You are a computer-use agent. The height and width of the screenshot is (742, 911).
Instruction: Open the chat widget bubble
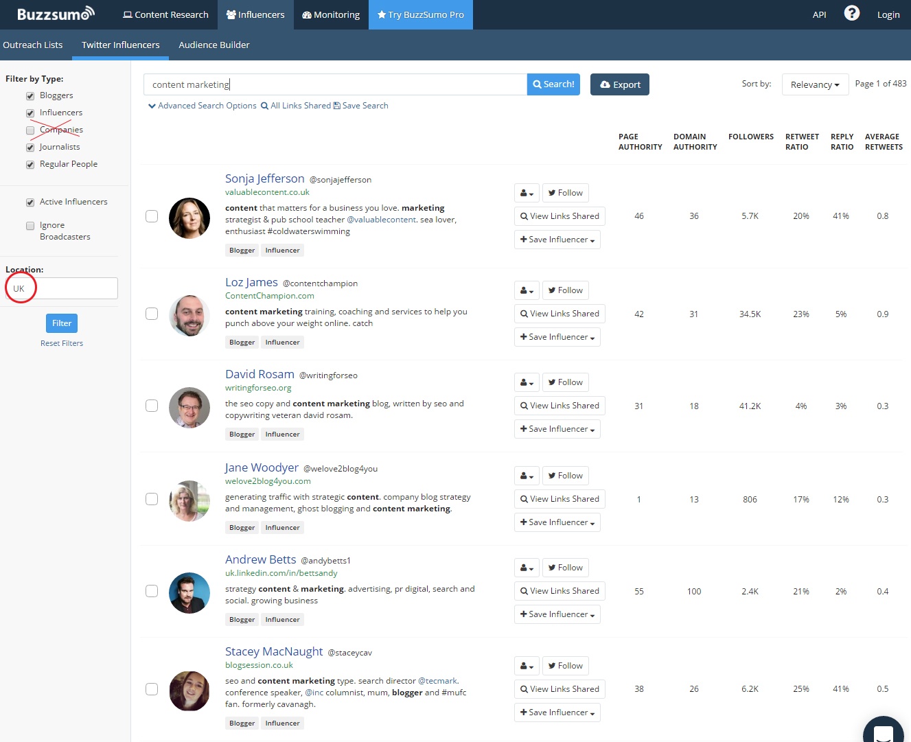(x=883, y=730)
